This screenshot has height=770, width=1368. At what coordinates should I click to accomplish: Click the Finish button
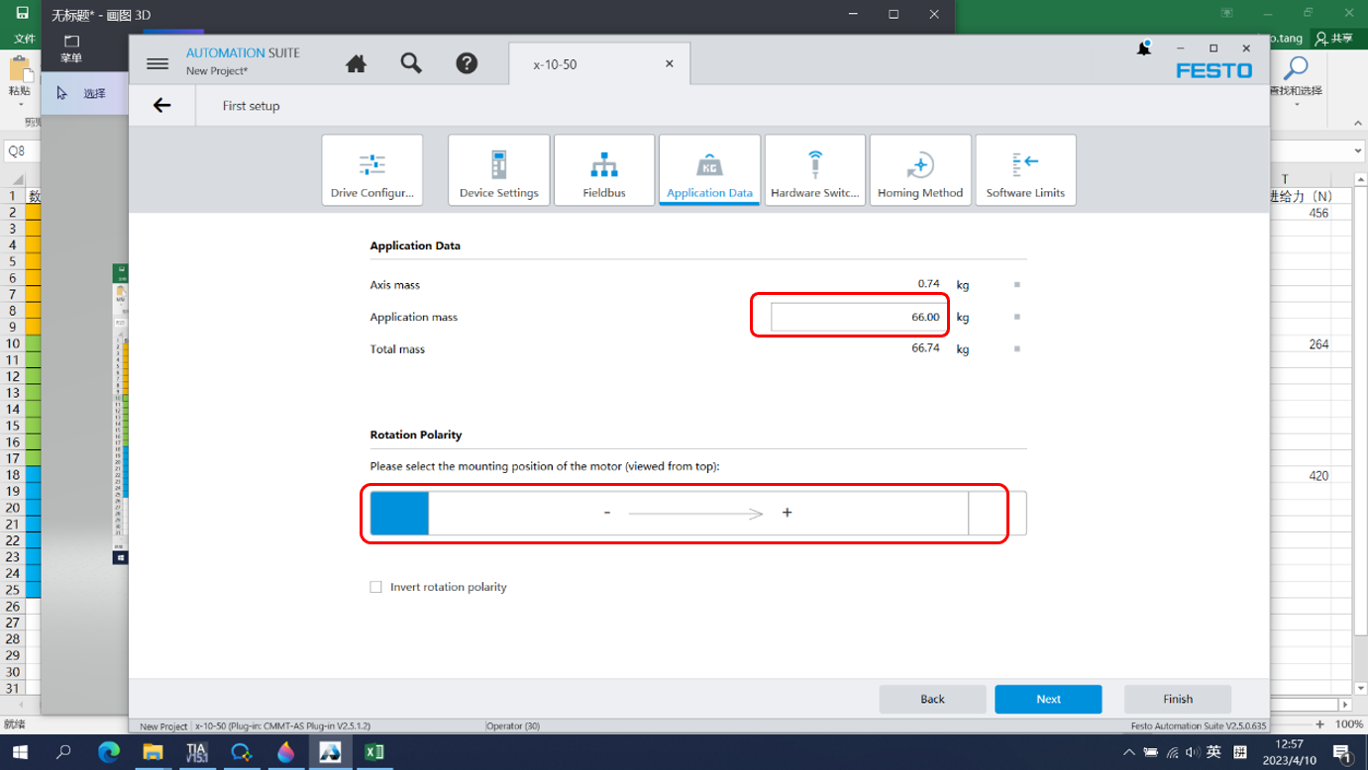tap(1178, 699)
